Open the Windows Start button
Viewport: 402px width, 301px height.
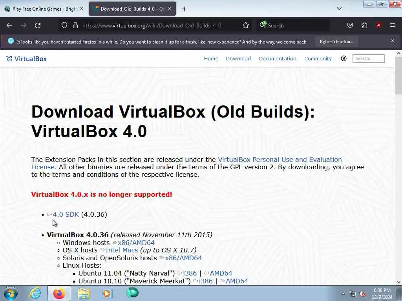11,293
